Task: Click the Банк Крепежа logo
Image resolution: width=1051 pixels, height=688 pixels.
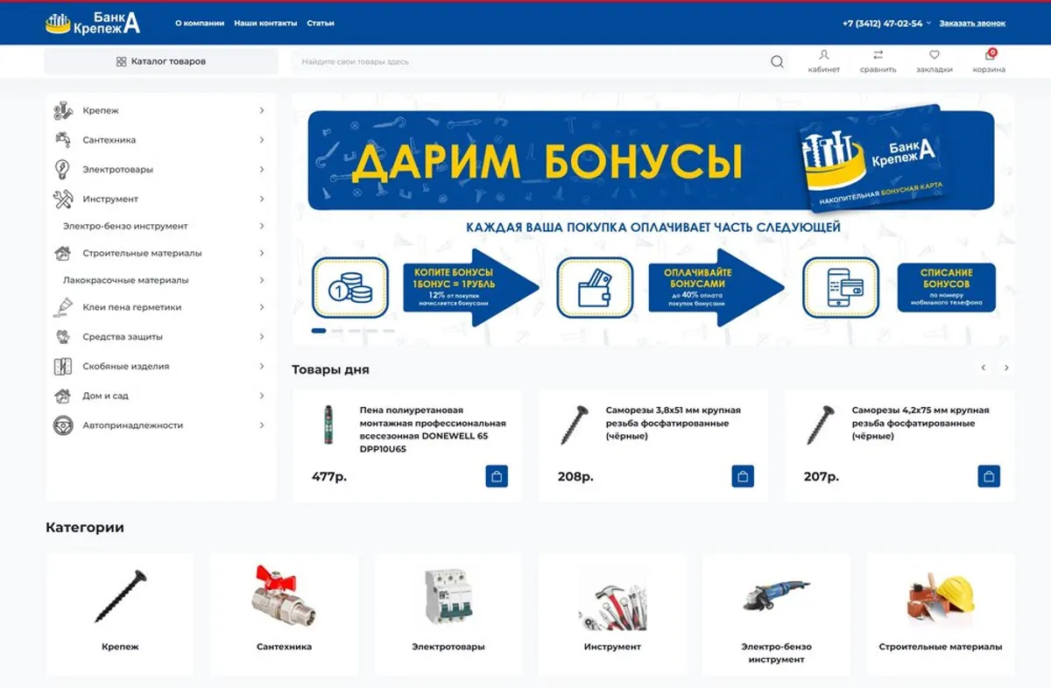Action: (93, 23)
